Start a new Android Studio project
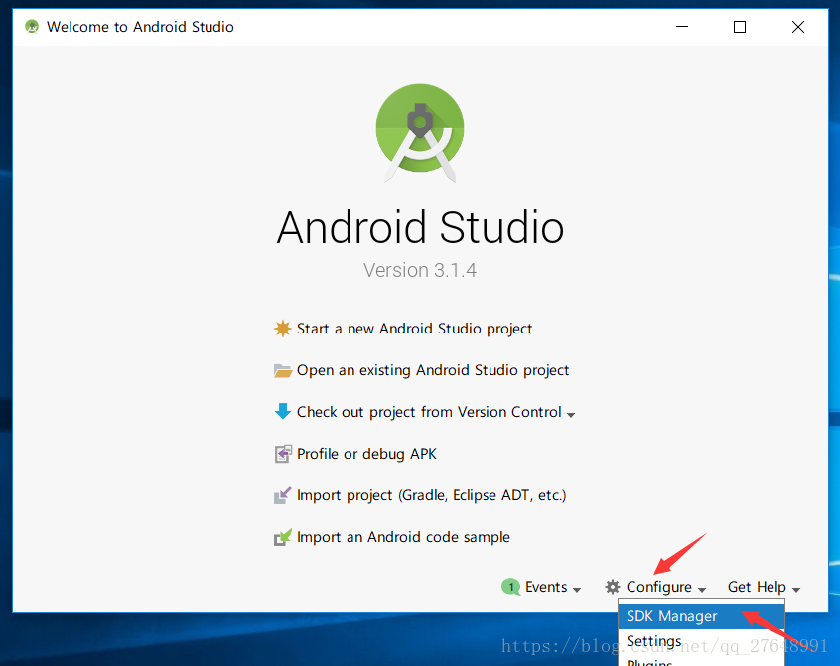The height and width of the screenshot is (666, 840). tap(414, 329)
